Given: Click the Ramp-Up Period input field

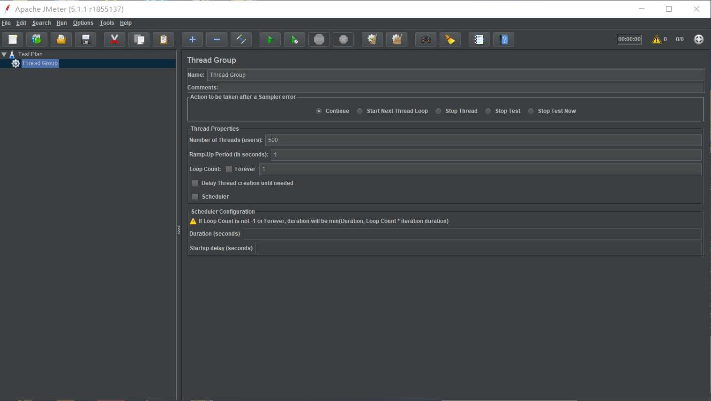Looking at the screenshot, I should point(486,155).
